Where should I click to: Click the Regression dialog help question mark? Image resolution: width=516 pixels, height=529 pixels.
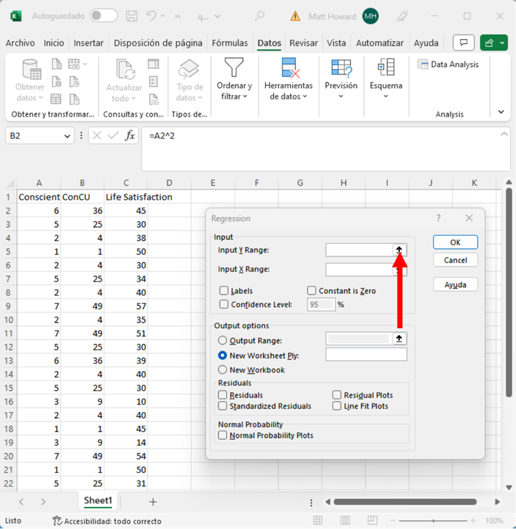click(438, 218)
